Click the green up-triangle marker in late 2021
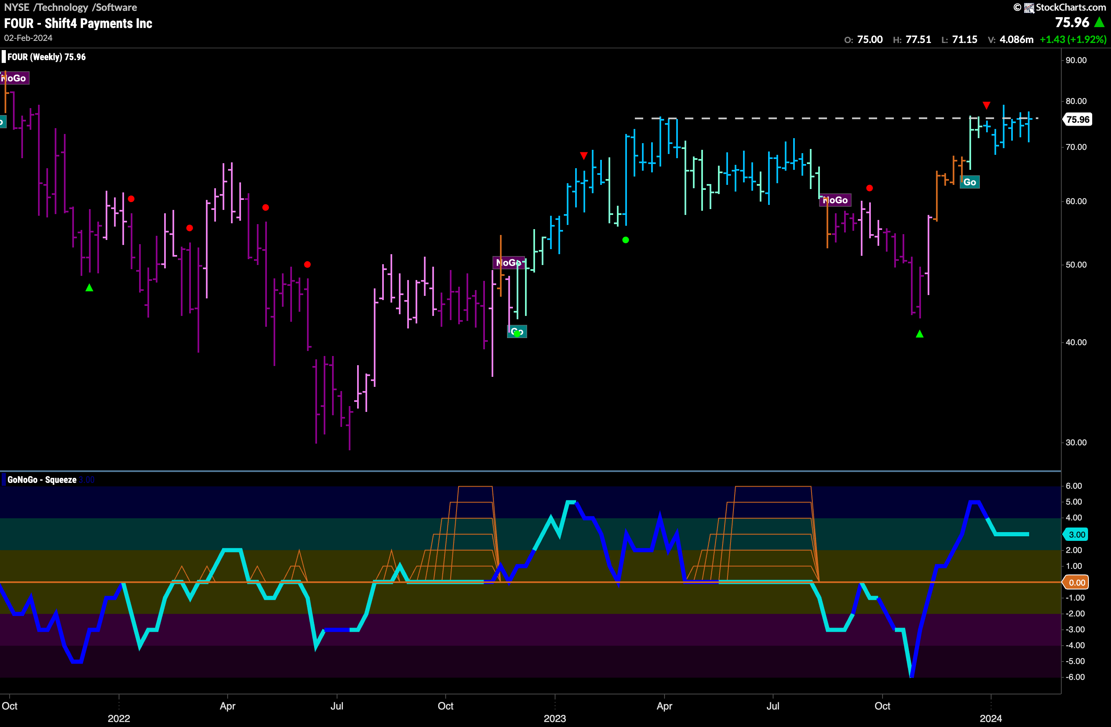Screen dimensions: 1111x727 (89, 288)
